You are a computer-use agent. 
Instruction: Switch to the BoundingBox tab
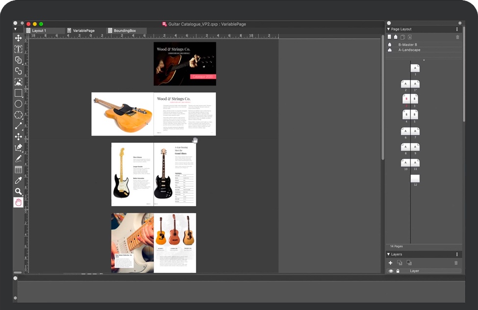[x=125, y=31]
